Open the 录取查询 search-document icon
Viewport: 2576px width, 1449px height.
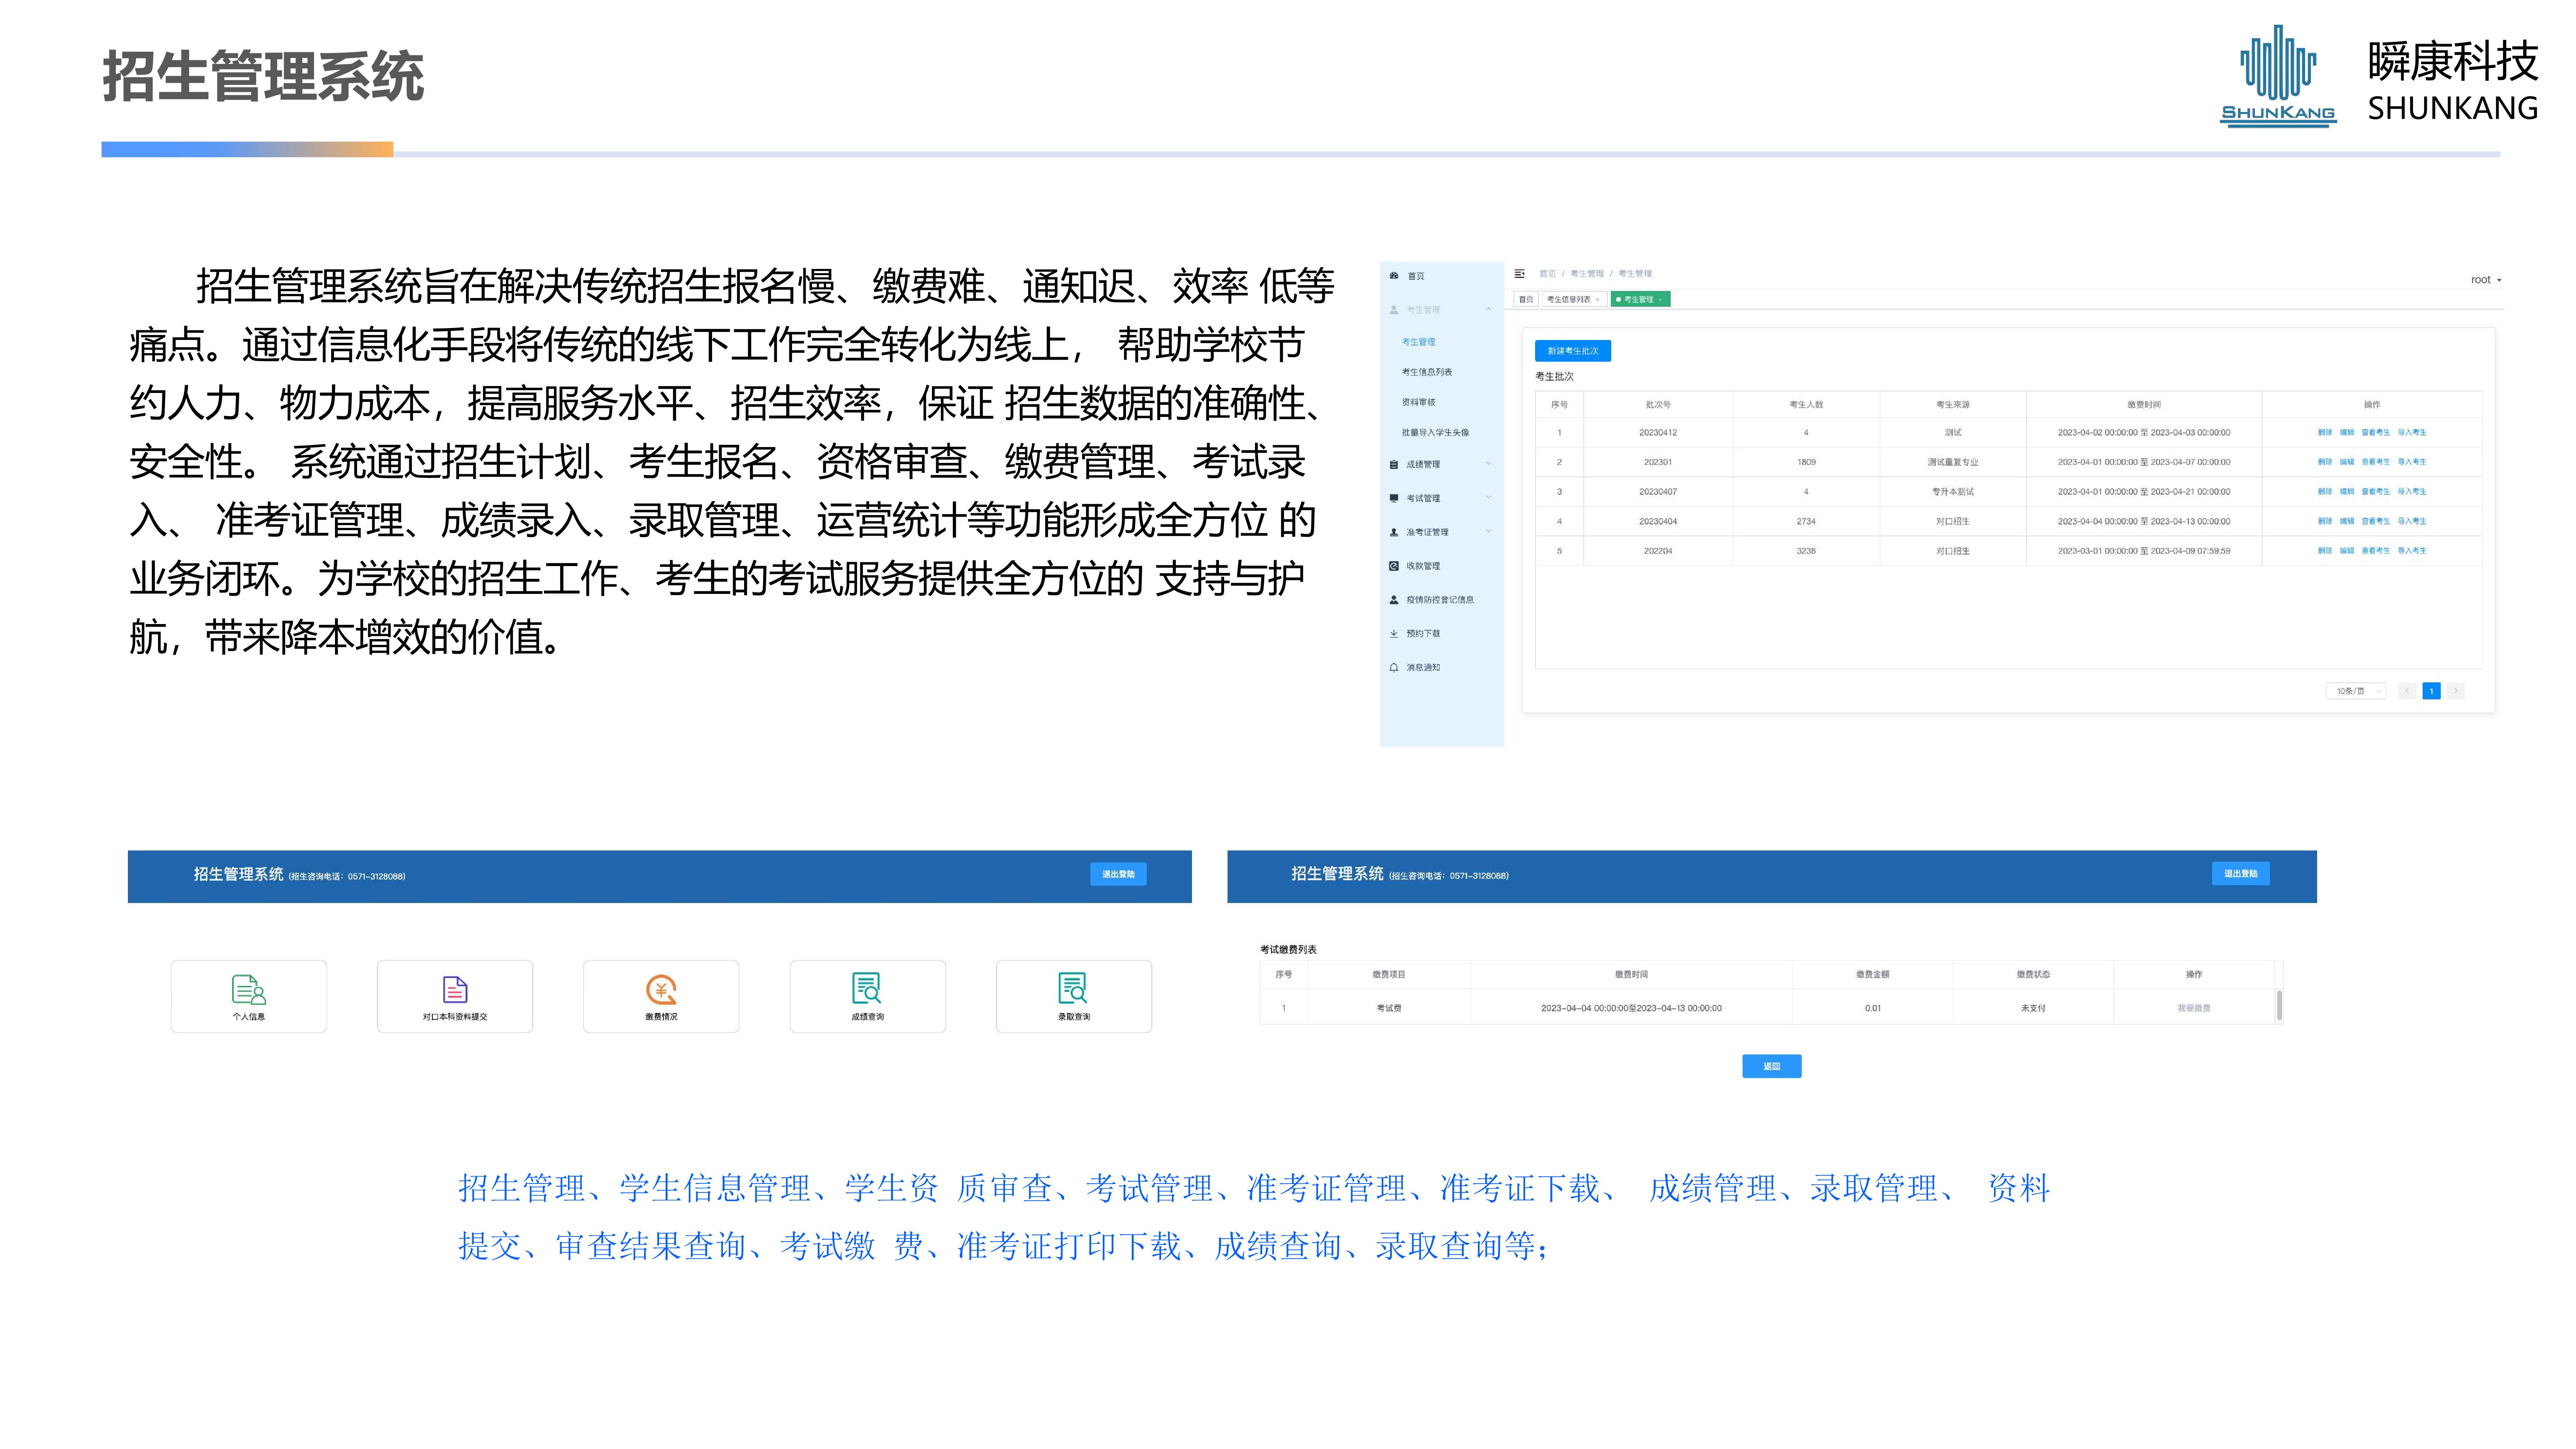[x=1073, y=988]
